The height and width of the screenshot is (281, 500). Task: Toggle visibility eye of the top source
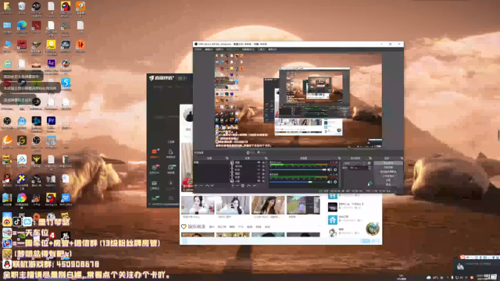click(259, 162)
